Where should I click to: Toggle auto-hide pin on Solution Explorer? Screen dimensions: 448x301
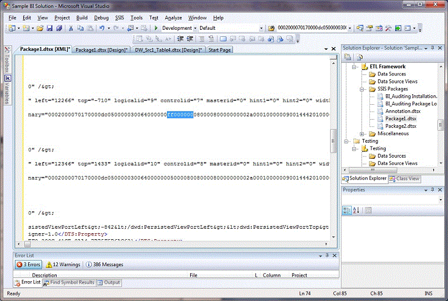[x=432, y=48]
